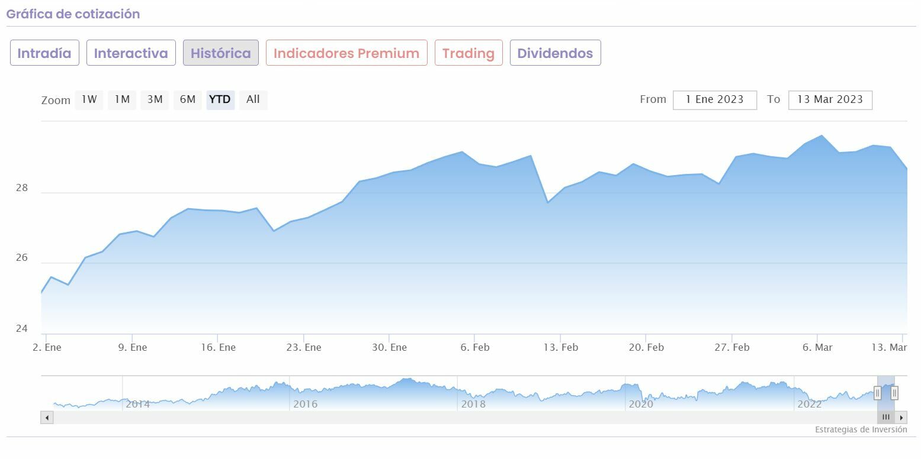Viewport: 921px width, 459px height.
Task: Select the 6M zoom range
Action: (187, 100)
